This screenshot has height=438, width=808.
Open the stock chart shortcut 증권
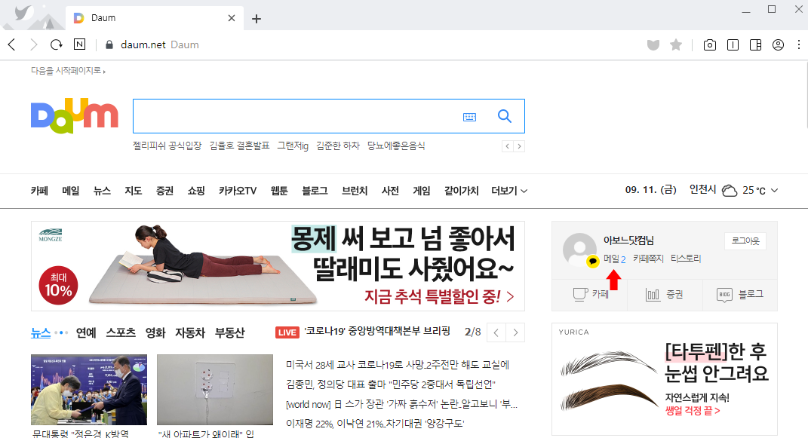(x=664, y=295)
